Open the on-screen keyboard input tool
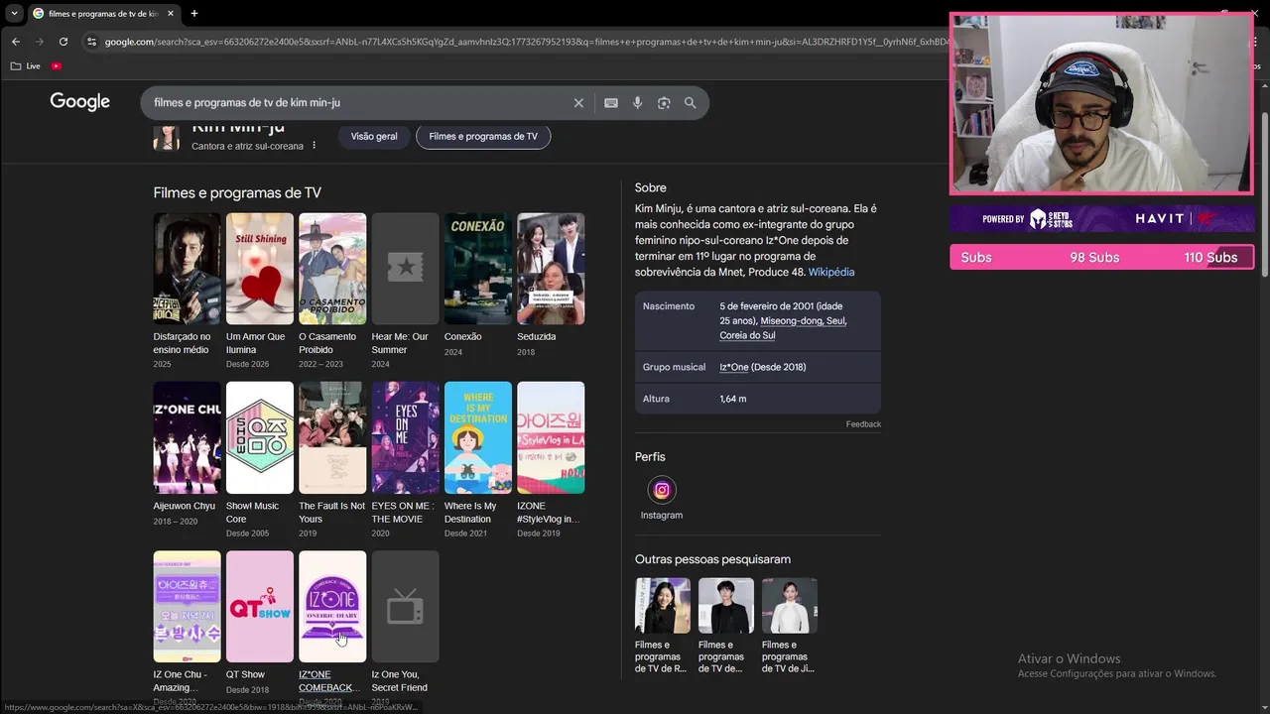Screen dimensions: 1270x714 coord(611,103)
